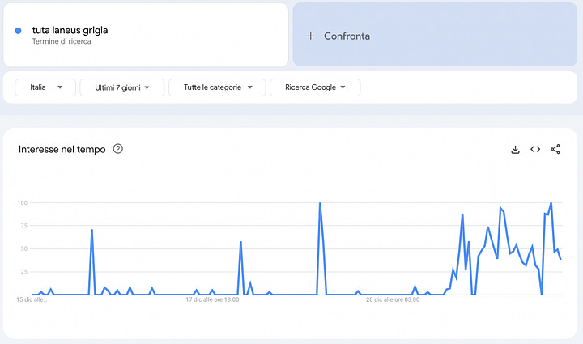The image size is (583, 344).
Task: Click the plus icon in Confronta
Action: click(310, 36)
